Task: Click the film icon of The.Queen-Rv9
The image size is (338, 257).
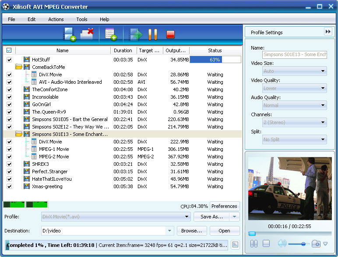Action: (x=27, y=112)
